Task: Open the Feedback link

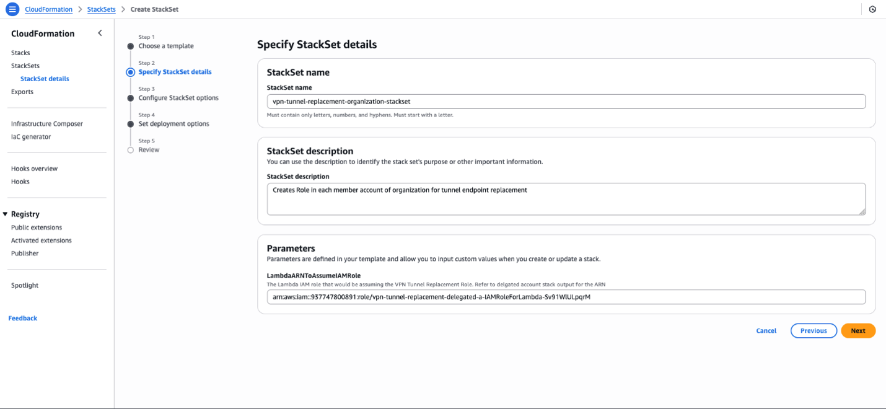Action: [22, 318]
